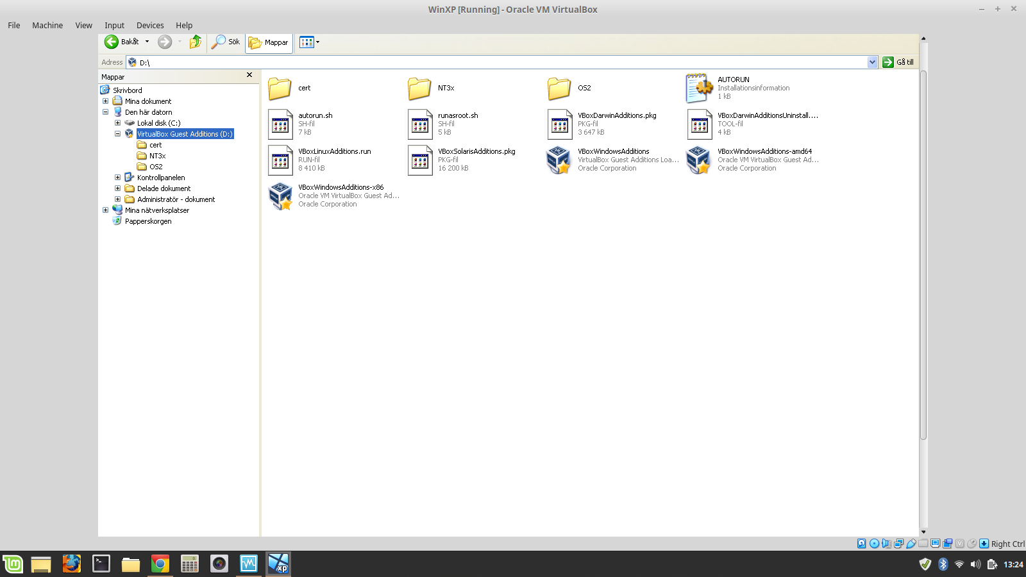This screenshot has width=1026, height=577.
Task: Launch Firefox from the Linux taskbar
Action: point(71,564)
